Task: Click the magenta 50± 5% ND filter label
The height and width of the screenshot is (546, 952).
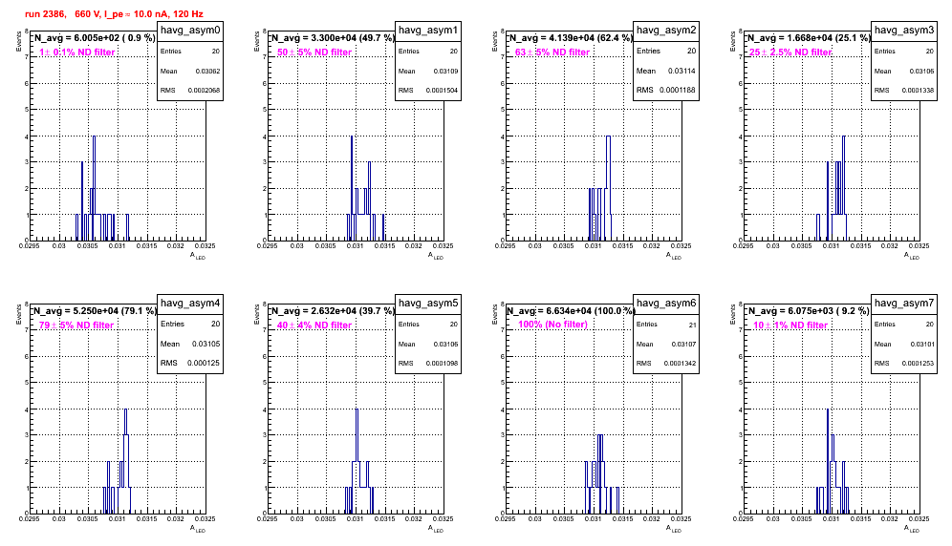Action: [x=314, y=52]
